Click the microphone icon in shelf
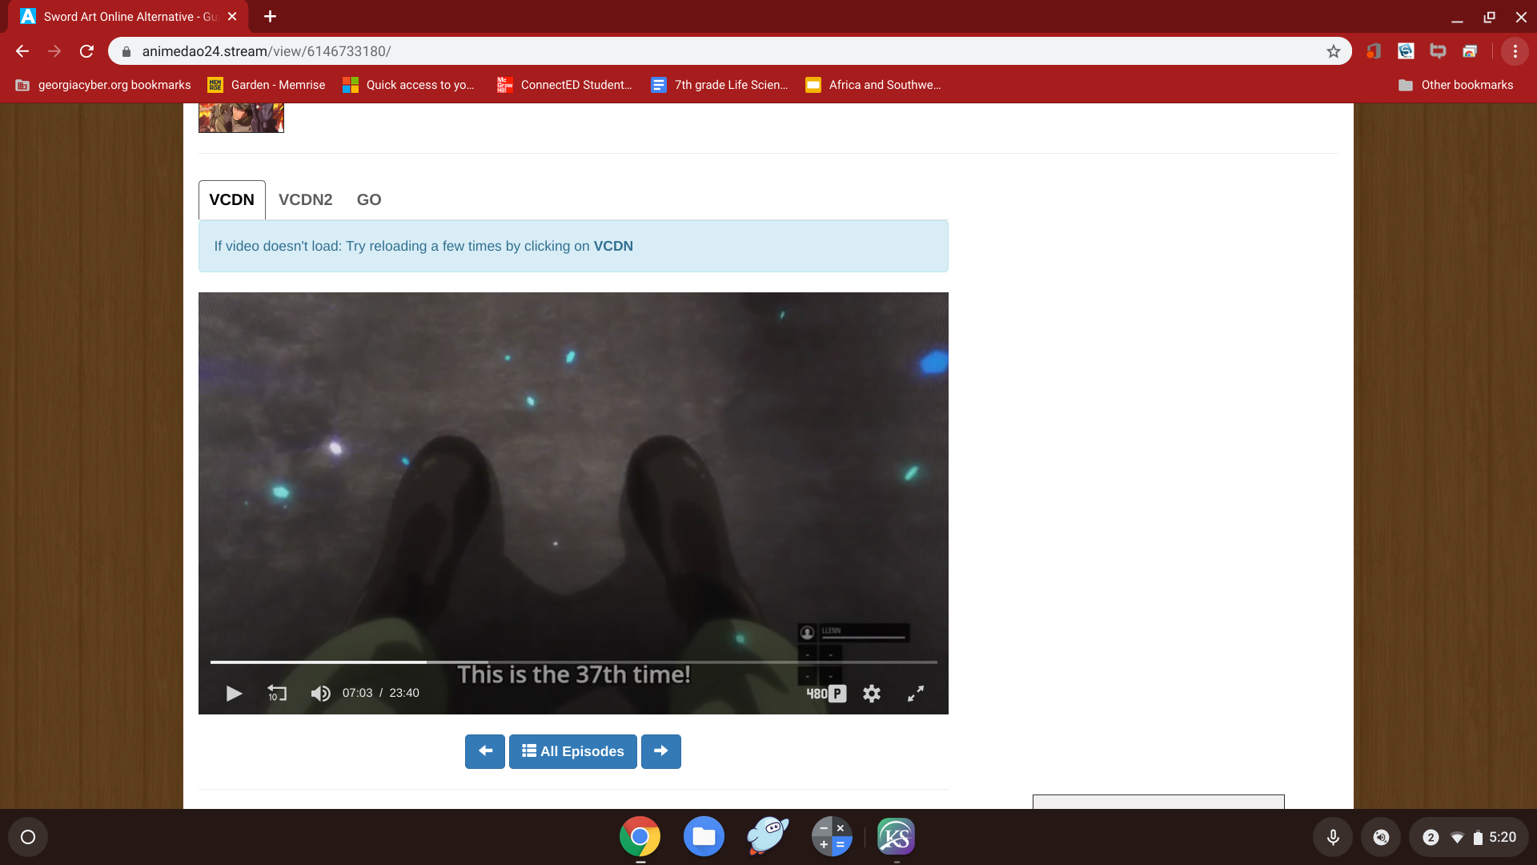The width and height of the screenshot is (1537, 865). [x=1333, y=837]
